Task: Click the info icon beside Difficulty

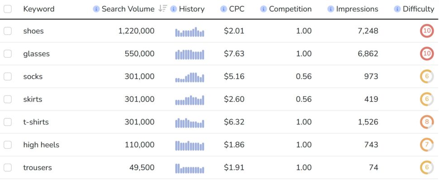Action: point(397,9)
